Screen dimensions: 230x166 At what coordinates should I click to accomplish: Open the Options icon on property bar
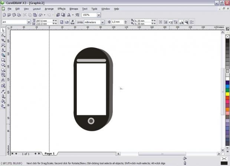tap(192, 22)
